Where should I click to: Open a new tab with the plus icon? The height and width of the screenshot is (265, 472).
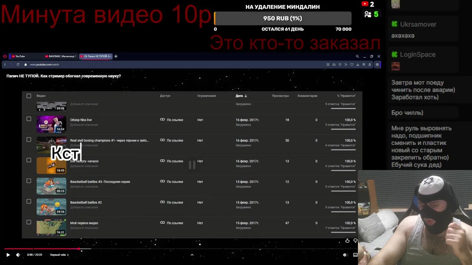(x=116, y=56)
